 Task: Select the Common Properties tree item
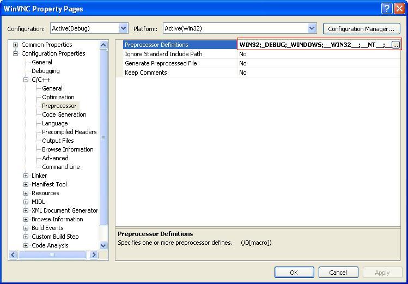(x=47, y=45)
